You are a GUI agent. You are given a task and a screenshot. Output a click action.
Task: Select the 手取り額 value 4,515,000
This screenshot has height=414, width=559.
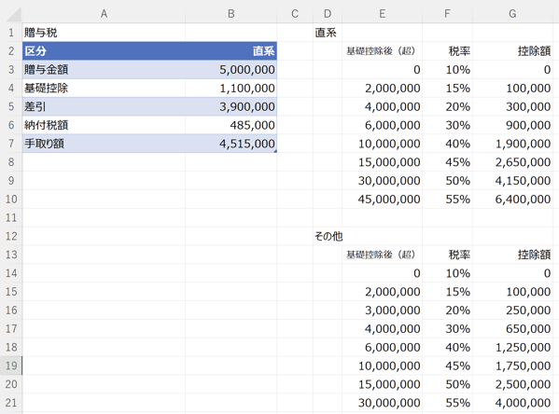[x=231, y=144]
